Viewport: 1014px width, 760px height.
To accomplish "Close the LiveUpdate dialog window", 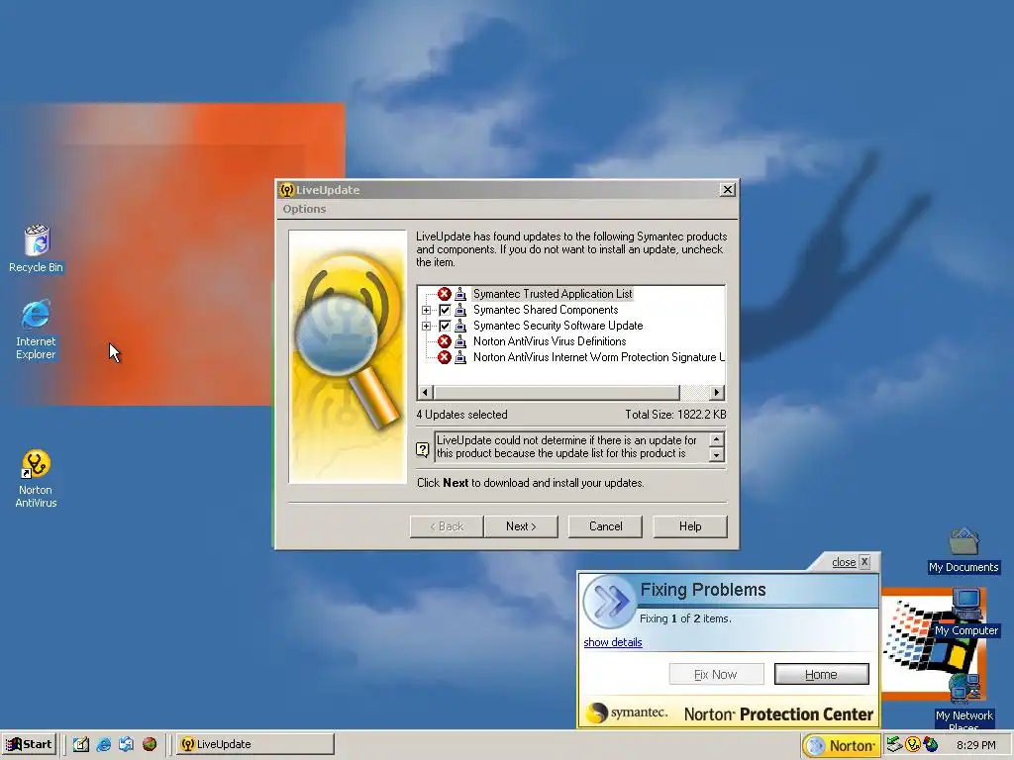I will tap(728, 189).
